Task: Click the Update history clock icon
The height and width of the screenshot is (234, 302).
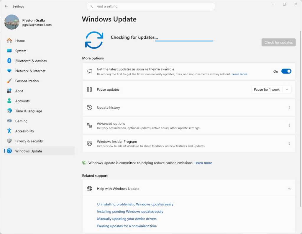Action: pos(89,107)
